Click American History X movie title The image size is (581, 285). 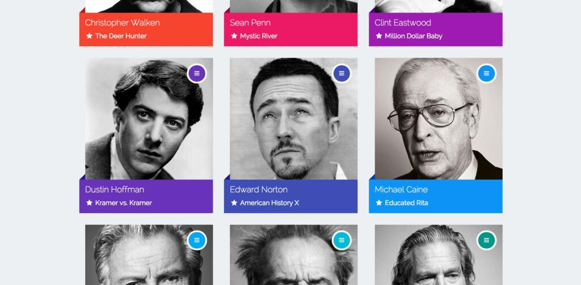tap(270, 203)
